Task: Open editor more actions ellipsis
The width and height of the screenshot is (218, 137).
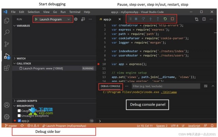Action: click(211, 19)
